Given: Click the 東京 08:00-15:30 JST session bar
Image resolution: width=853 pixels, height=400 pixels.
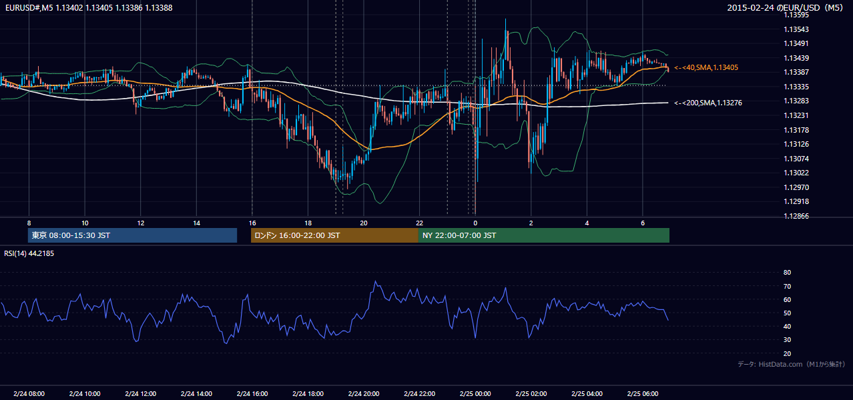Looking at the screenshot, I should coord(132,235).
